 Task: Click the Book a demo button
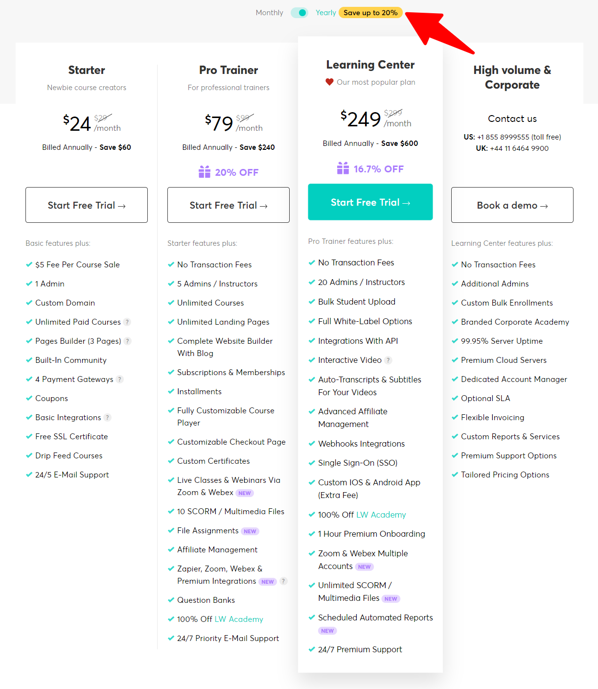pyautogui.click(x=512, y=205)
